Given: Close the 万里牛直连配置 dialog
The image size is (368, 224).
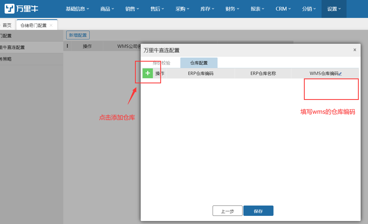Looking at the screenshot, I should [355, 50].
